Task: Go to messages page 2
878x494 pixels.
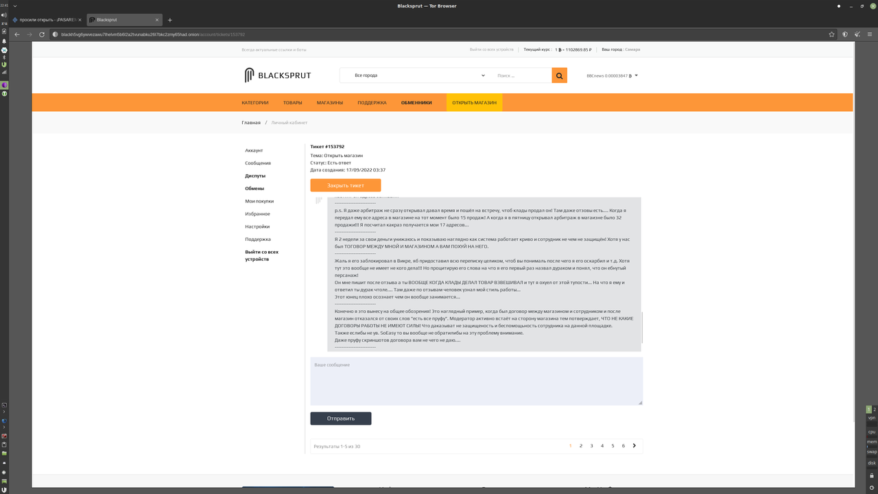Action: (x=581, y=446)
